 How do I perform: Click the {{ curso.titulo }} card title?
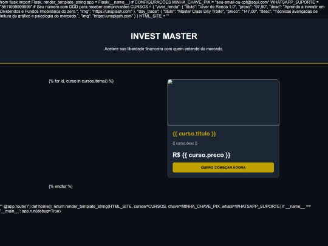(x=194, y=134)
